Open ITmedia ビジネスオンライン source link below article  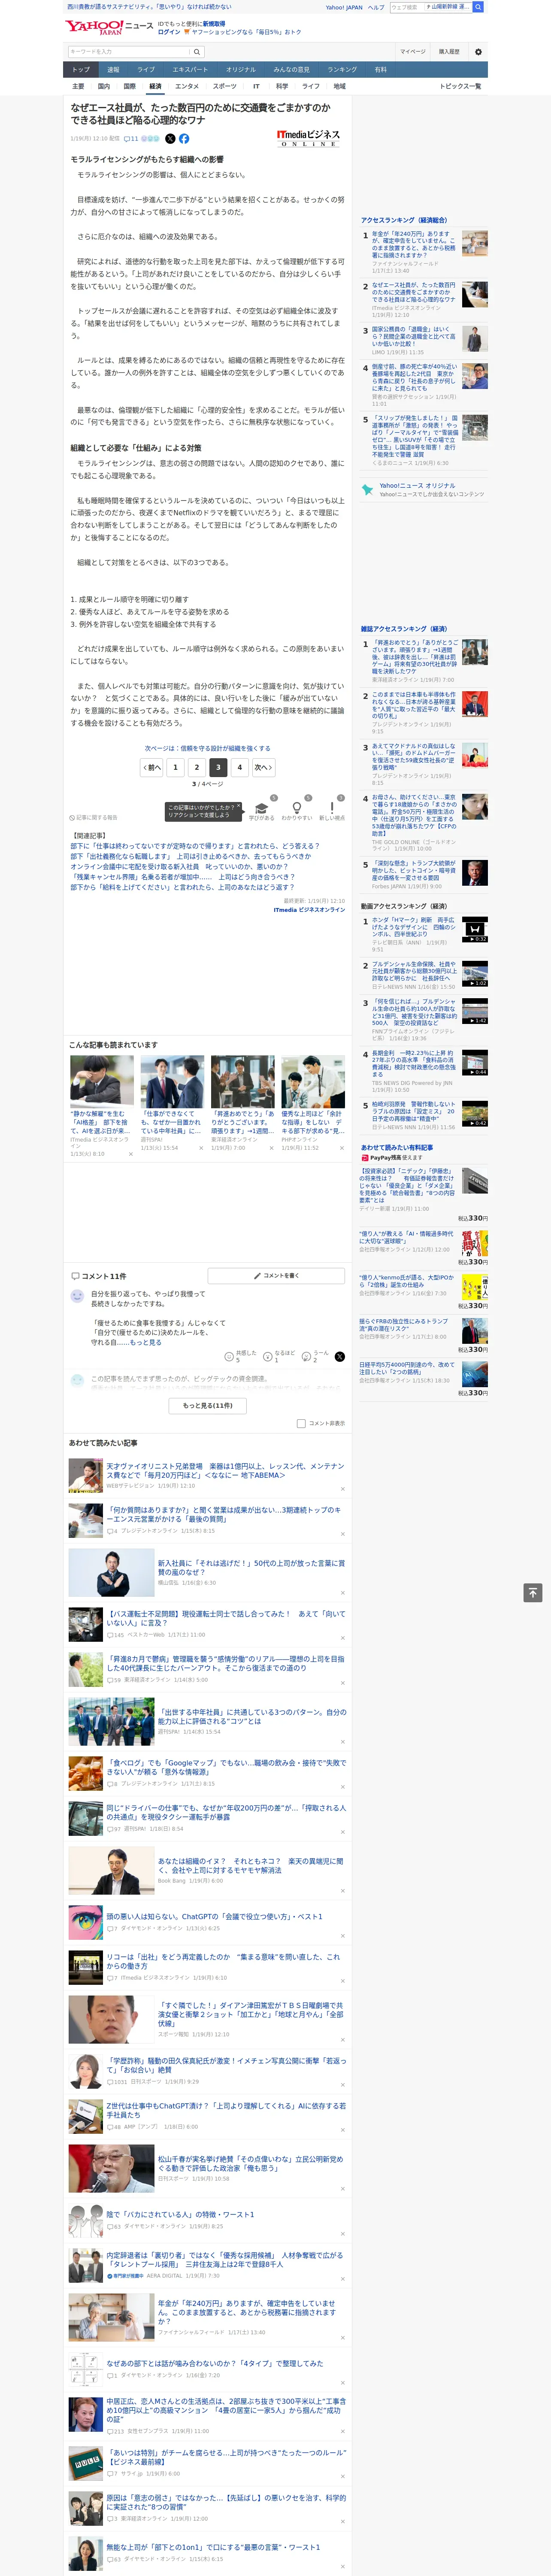tap(309, 910)
